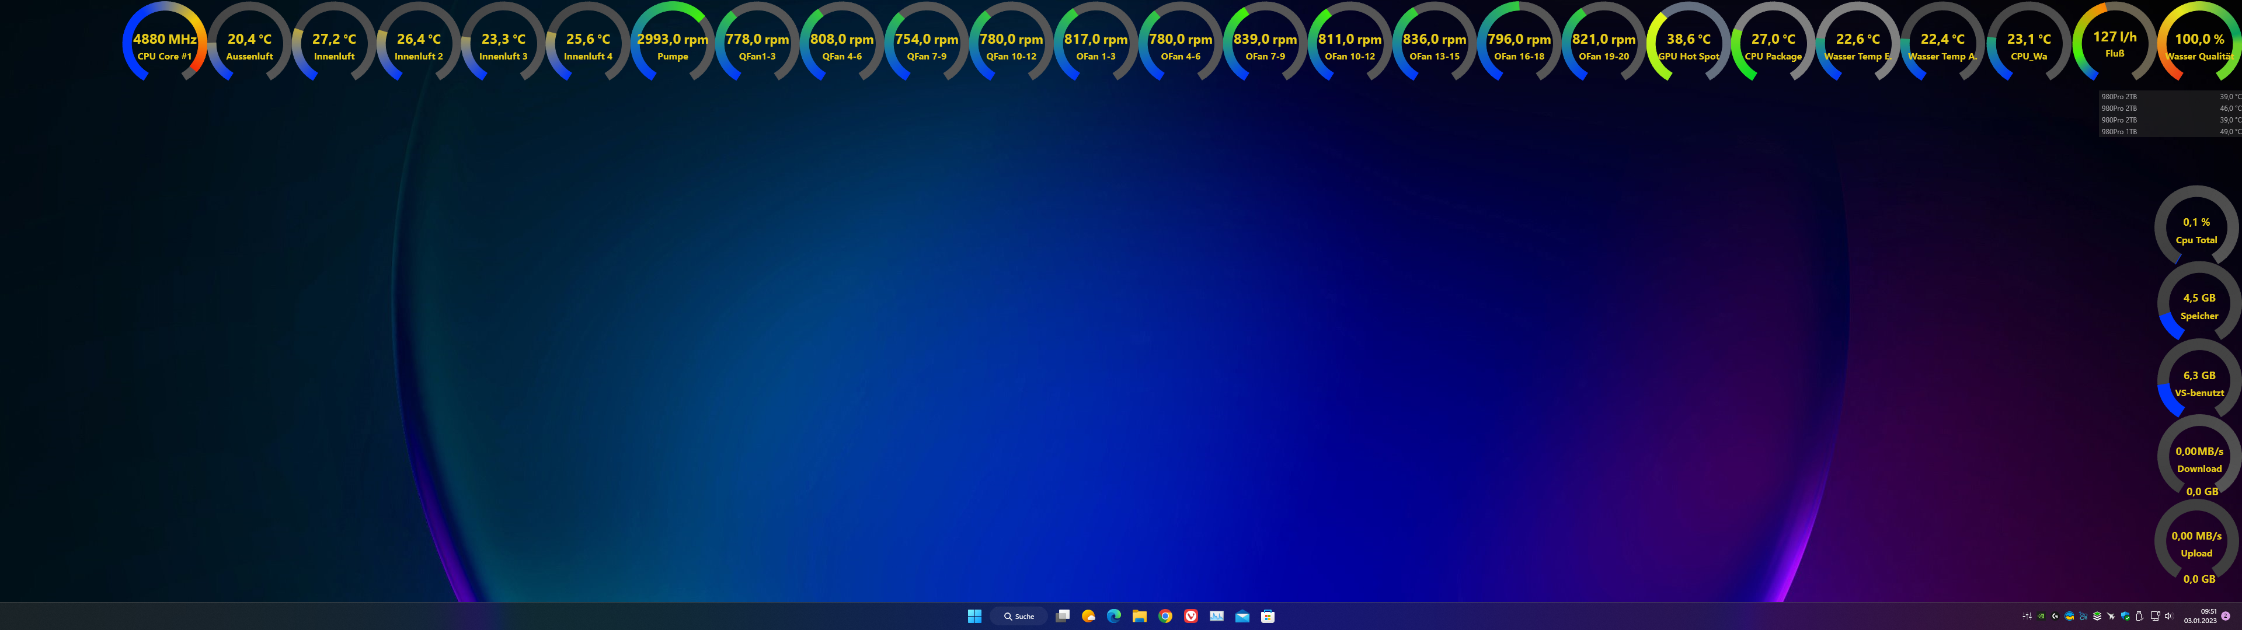This screenshot has width=2242, height=630.
Task: Click the NVIDIA tray icon
Action: [x=2041, y=616]
